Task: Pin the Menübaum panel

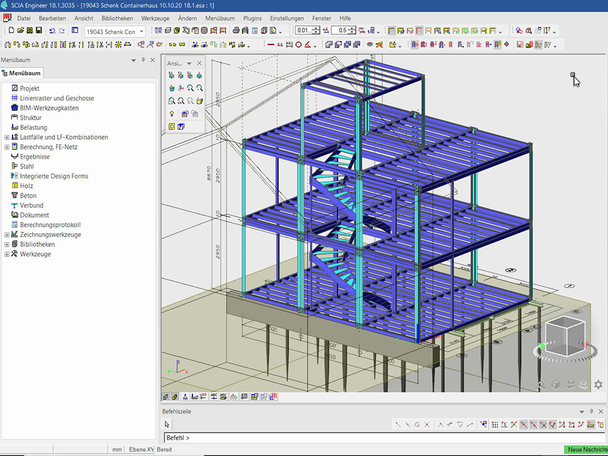Action: coord(143,60)
